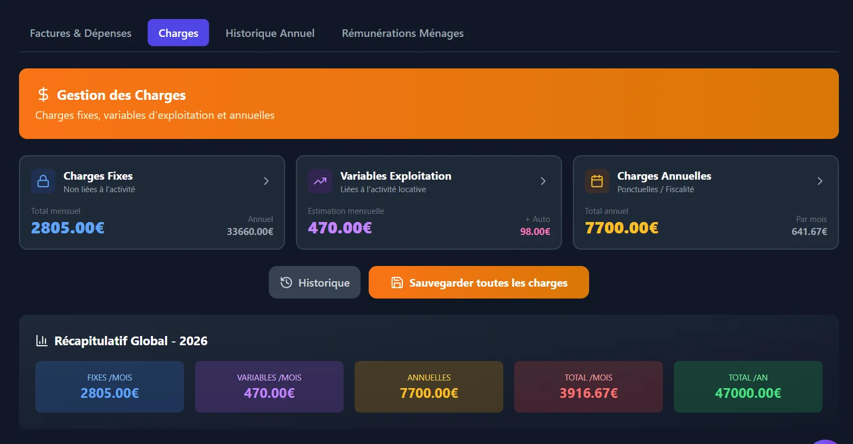Expand the Charges Annuelles card chevron

(820, 181)
